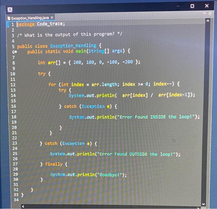Minimize the Eclipse window

click(178, 6)
